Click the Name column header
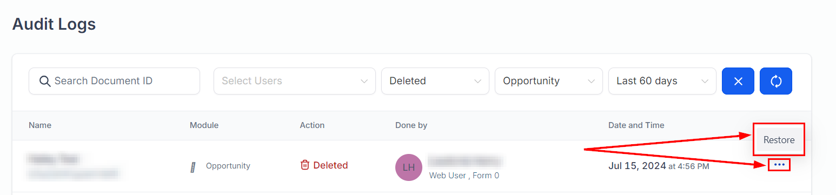 [40, 125]
